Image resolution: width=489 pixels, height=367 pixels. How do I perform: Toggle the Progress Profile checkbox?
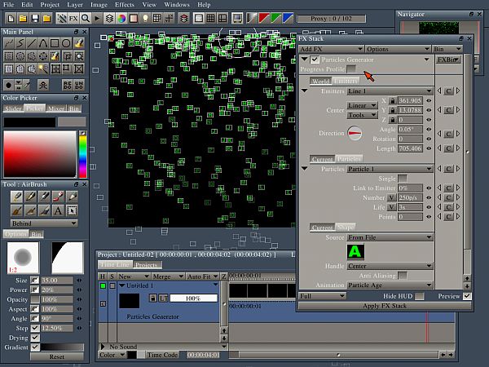pos(351,69)
